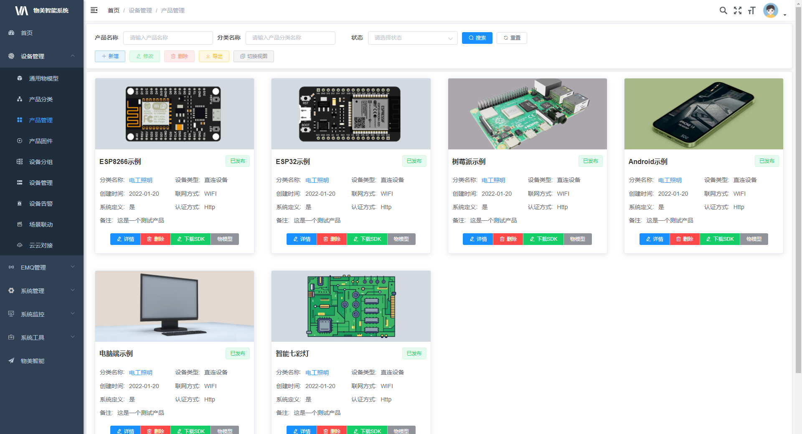Click 首页 in the breadcrumb
This screenshot has width=802, height=434.
pyautogui.click(x=113, y=10)
